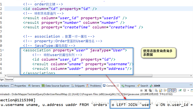Click the Search tab flashlight icon
The image size is (193, 109).
pos(138,86)
